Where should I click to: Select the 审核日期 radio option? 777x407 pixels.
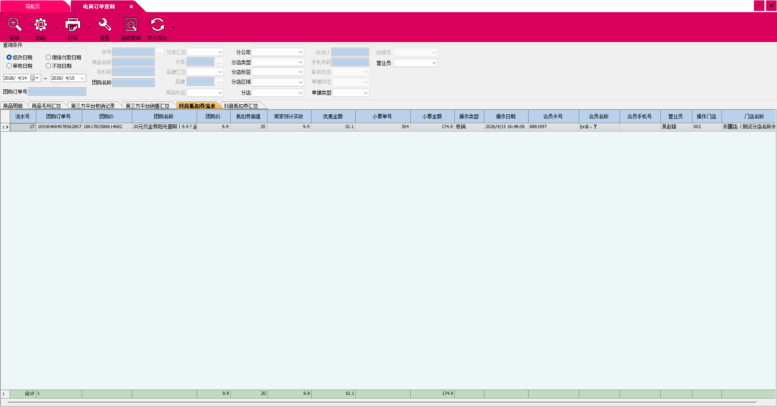point(9,66)
